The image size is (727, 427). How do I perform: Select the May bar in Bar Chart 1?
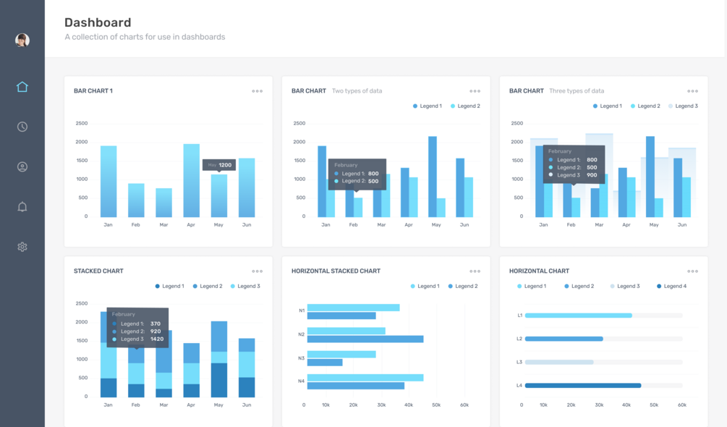[x=219, y=195]
